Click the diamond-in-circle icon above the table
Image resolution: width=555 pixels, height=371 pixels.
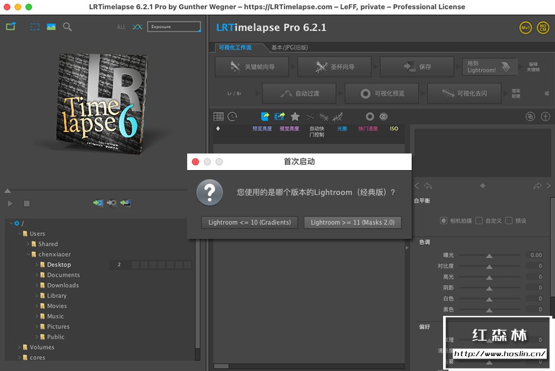click(384, 117)
